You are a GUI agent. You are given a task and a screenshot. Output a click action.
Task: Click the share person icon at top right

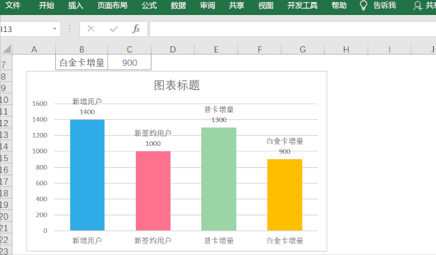(x=418, y=6)
